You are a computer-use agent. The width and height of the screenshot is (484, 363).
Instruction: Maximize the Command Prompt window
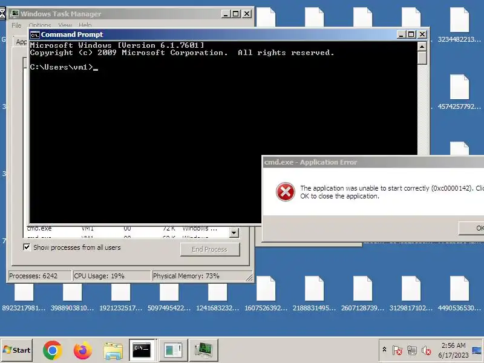pos(411,34)
